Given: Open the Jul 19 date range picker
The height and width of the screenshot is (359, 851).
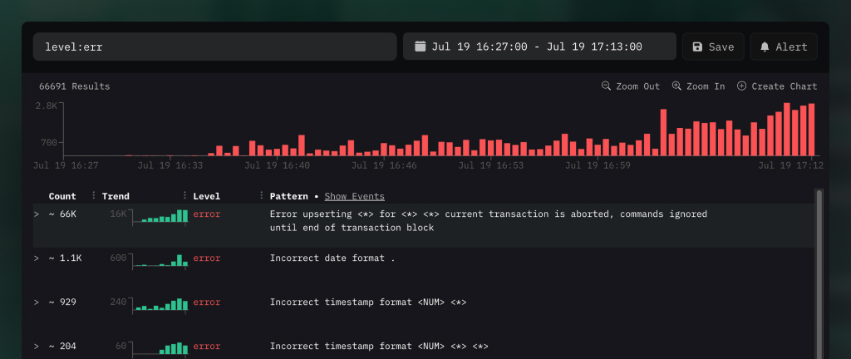Looking at the screenshot, I should pyautogui.click(x=539, y=47).
